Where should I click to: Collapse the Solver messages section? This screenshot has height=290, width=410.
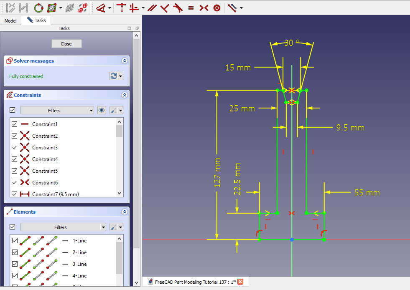pos(124,61)
